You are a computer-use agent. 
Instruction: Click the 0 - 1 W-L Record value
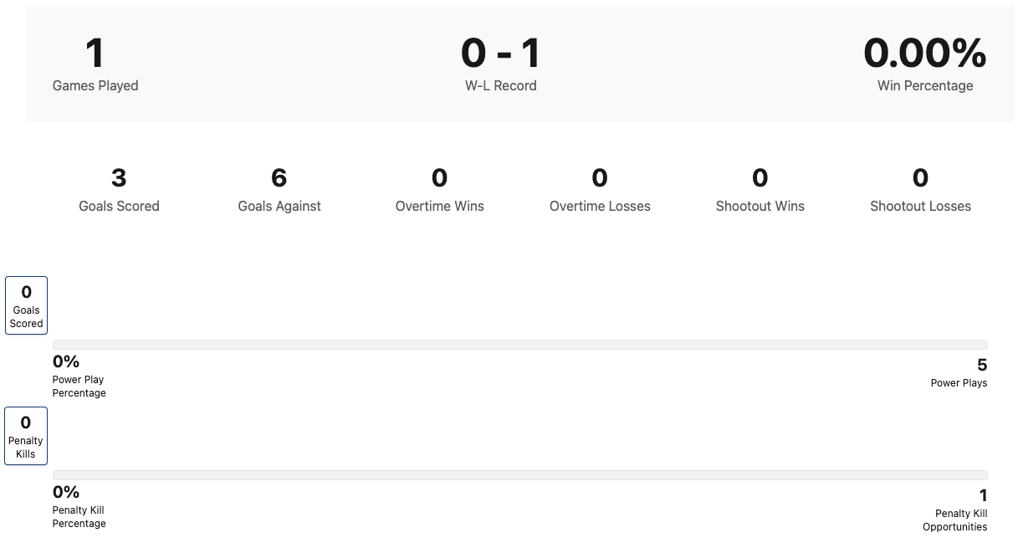coord(500,54)
